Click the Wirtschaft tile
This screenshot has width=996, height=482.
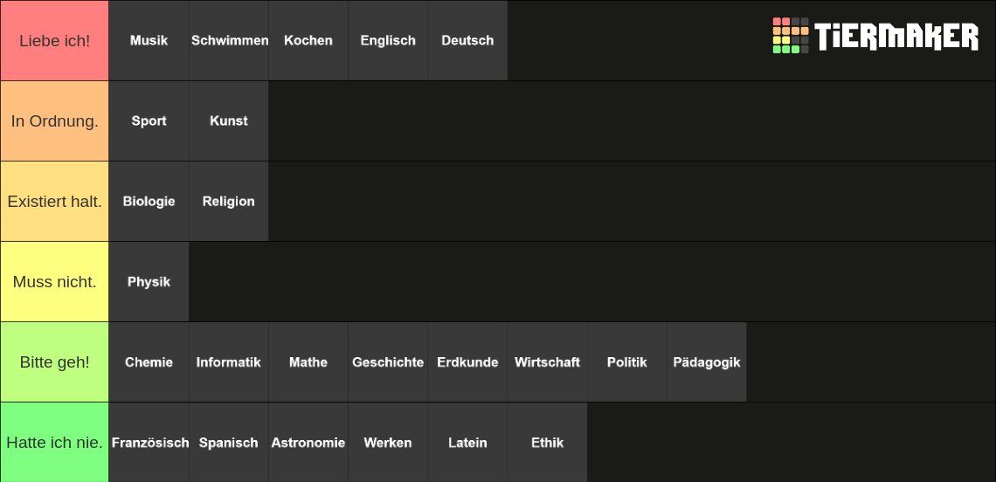(547, 362)
